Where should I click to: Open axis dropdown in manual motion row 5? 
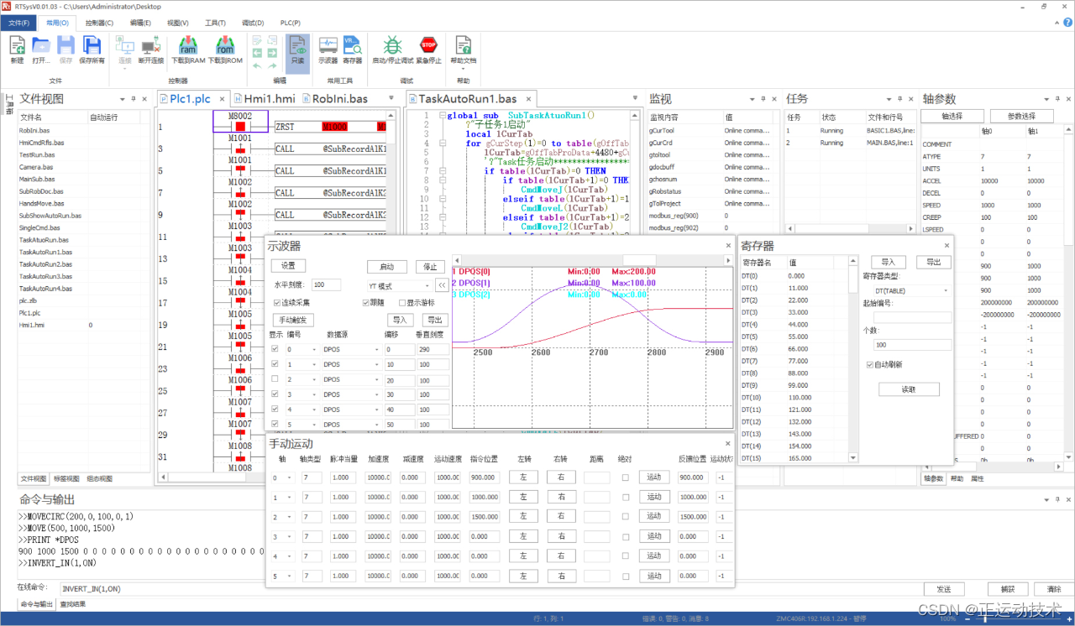pyautogui.click(x=284, y=576)
